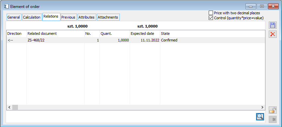Uncheck Control (quantity*price=value) checkbox
Screen dimensions: 282x127
(x=211, y=18)
